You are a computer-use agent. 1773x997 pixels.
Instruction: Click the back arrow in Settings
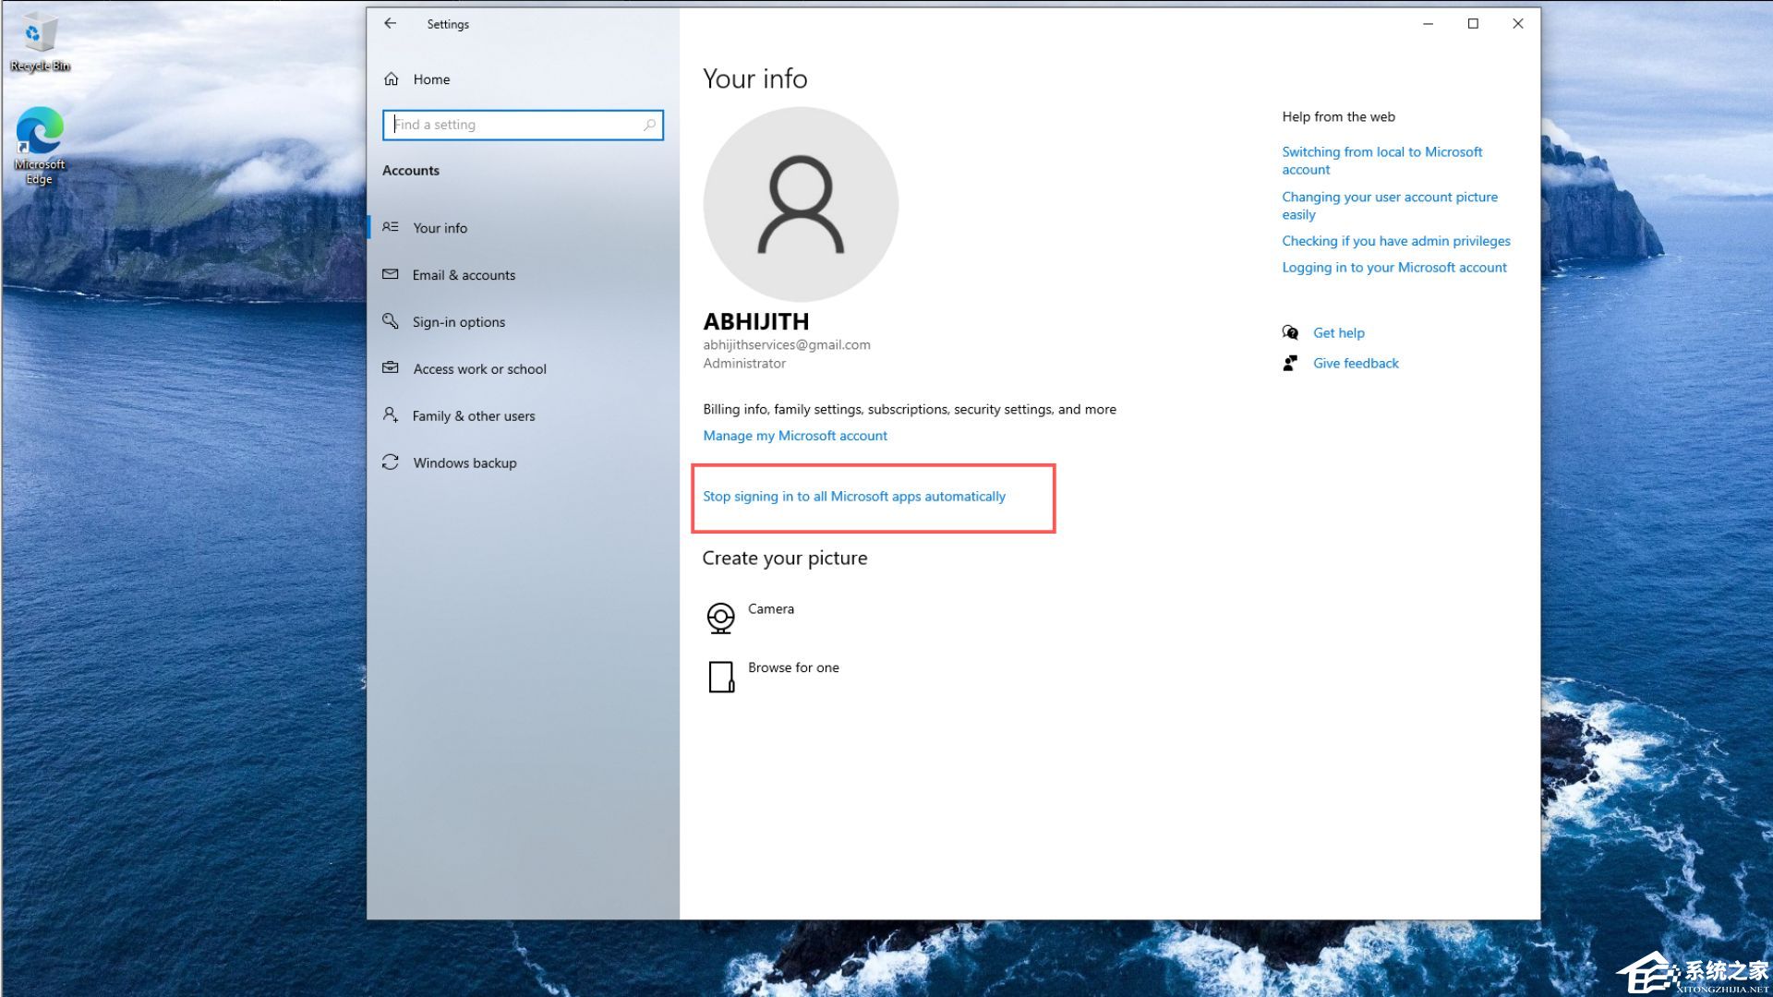pyautogui.click(x=391, y=24)
